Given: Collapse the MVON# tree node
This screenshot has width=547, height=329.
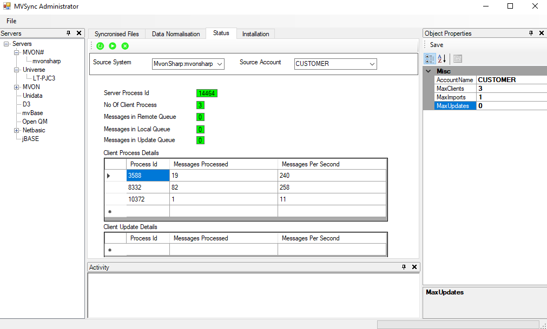Looking at the screenshot, I should pyautogui.click(x=16, y=52).
